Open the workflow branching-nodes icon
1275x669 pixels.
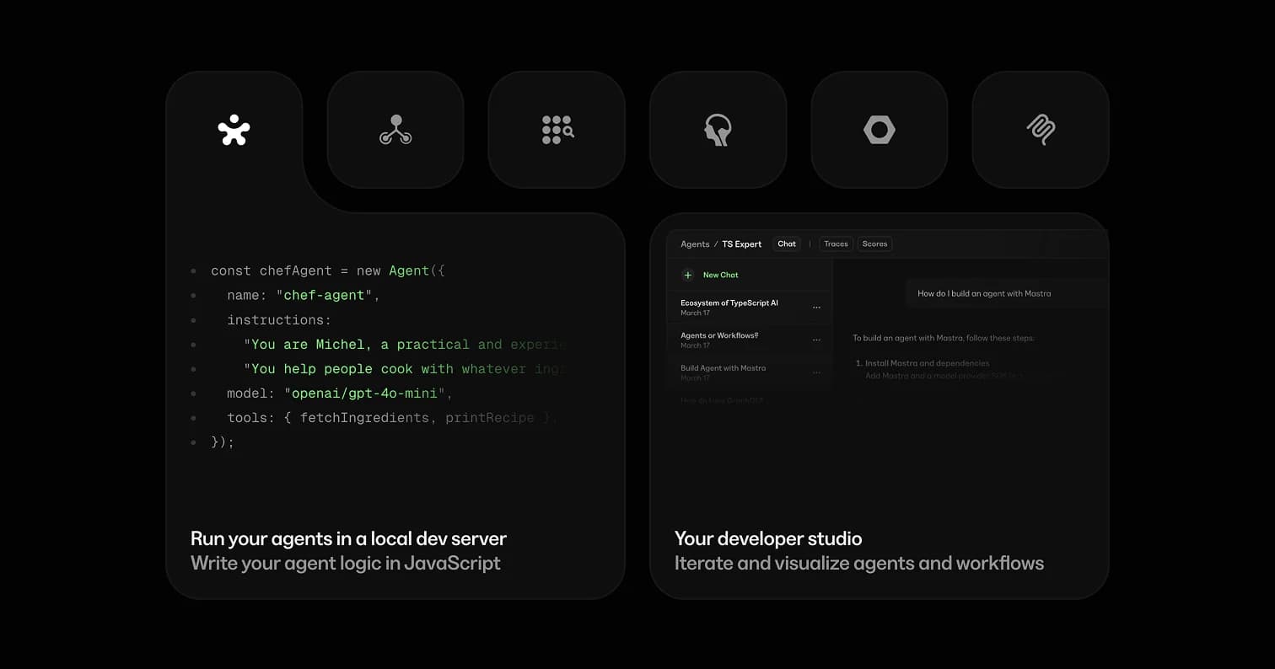pos(395,130)
